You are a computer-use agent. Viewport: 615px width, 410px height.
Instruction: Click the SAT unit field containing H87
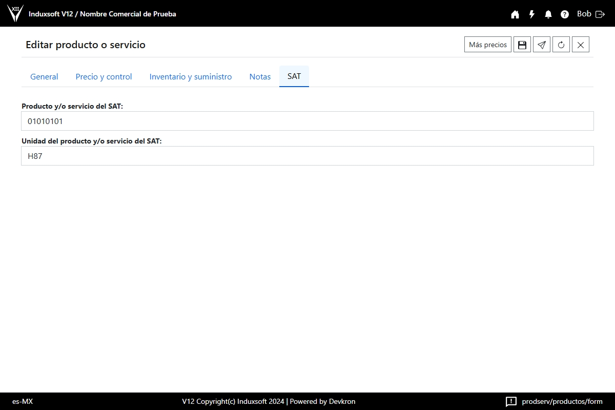tap(307, 156)
